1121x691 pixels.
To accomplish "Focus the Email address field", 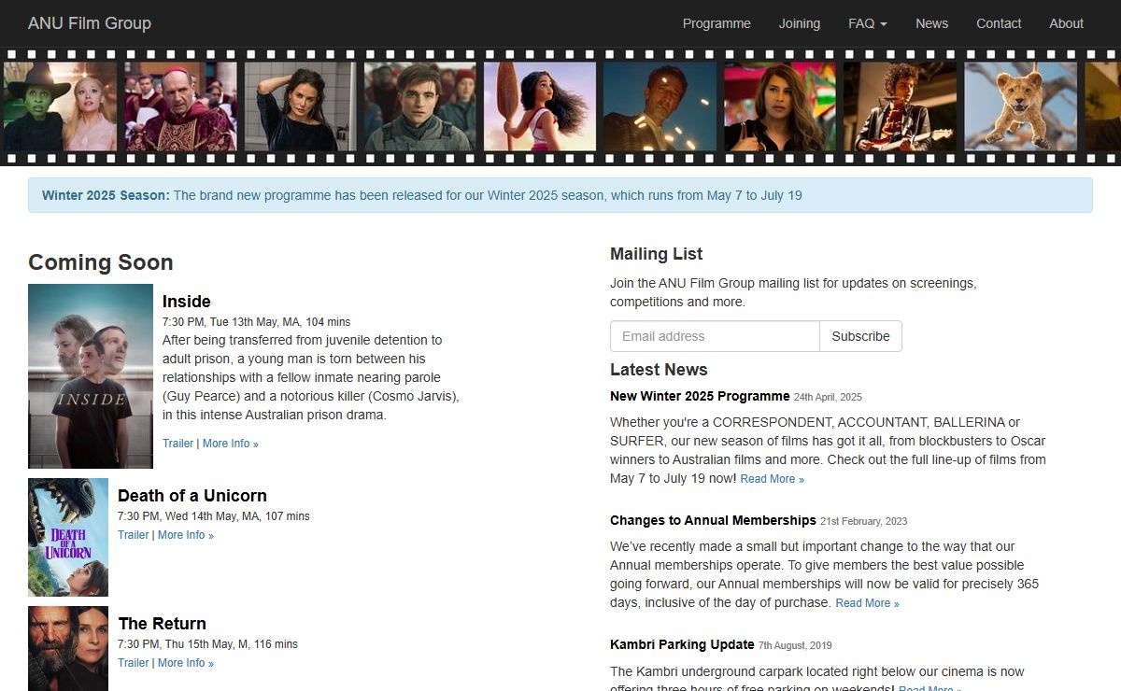I will [715, 336].
